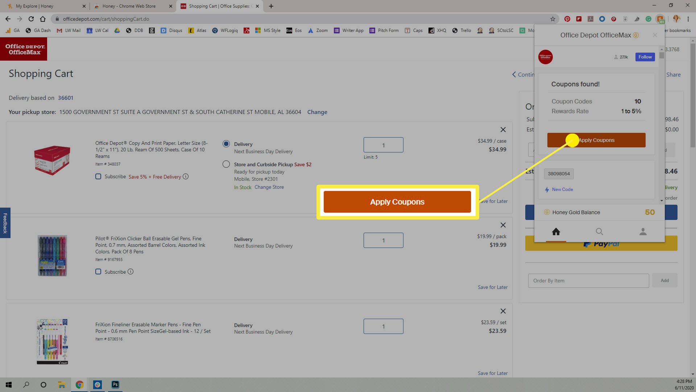Click the quantity stepper for copy paper

pos(383,144)
